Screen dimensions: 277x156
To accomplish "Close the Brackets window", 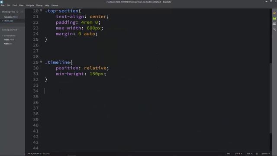I will tap(275, 1).
